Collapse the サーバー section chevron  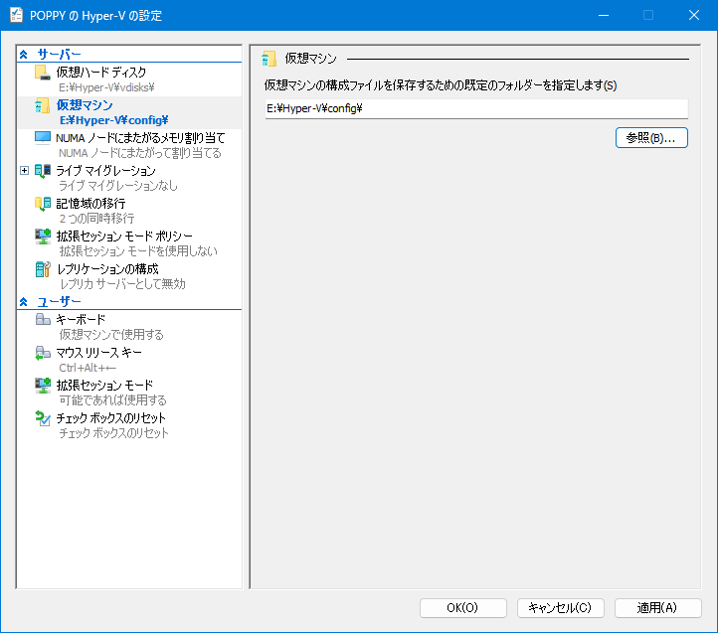click(x=24, y=55)
